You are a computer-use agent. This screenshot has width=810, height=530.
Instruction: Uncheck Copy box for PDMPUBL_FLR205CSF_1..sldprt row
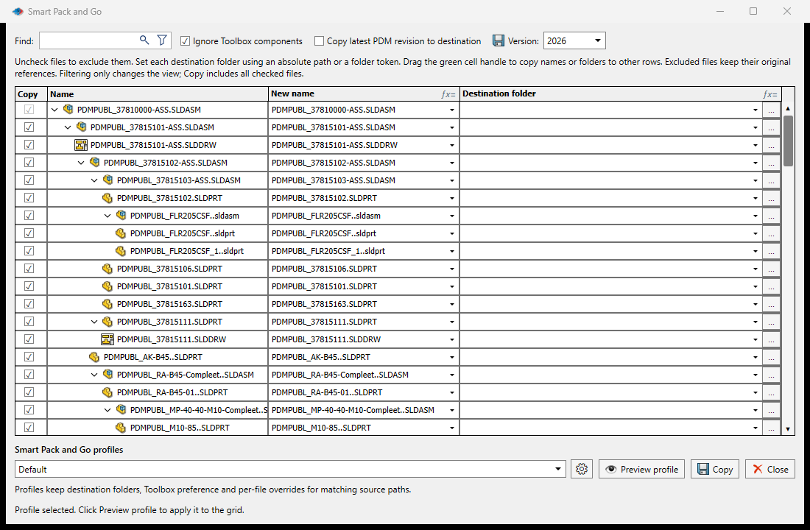click(29, 250)
